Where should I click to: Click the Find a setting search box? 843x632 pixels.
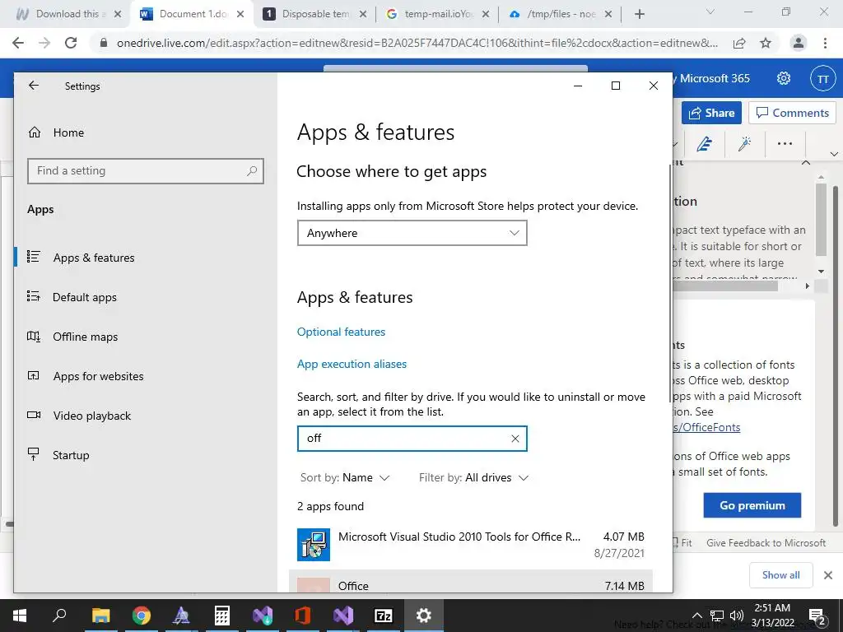[x=145, y=171]
